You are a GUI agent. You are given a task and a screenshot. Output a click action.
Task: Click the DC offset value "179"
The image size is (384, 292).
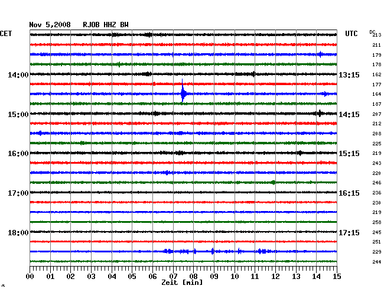tap(377, 55)
